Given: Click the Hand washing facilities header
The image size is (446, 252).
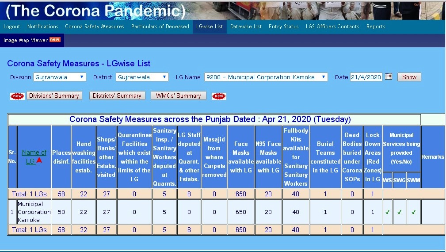Looking at the screenshot, I should 84,157.
